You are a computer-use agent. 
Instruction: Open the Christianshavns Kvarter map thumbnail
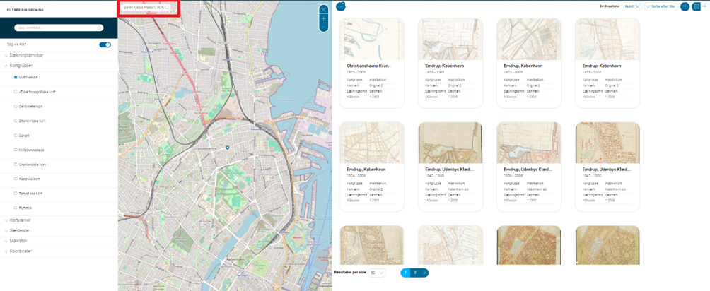pyautogui.click(x=372, y=40)
